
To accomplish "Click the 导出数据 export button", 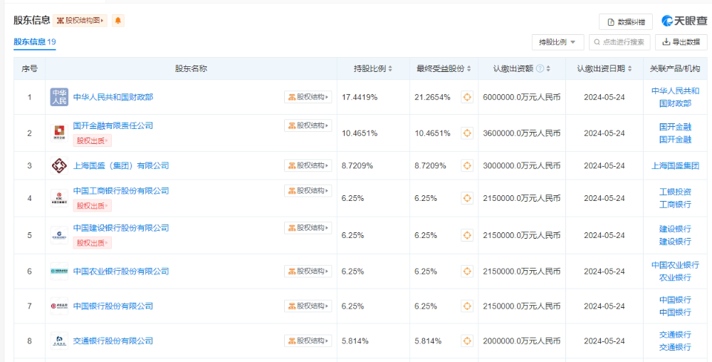I will [x=681, y=42].
